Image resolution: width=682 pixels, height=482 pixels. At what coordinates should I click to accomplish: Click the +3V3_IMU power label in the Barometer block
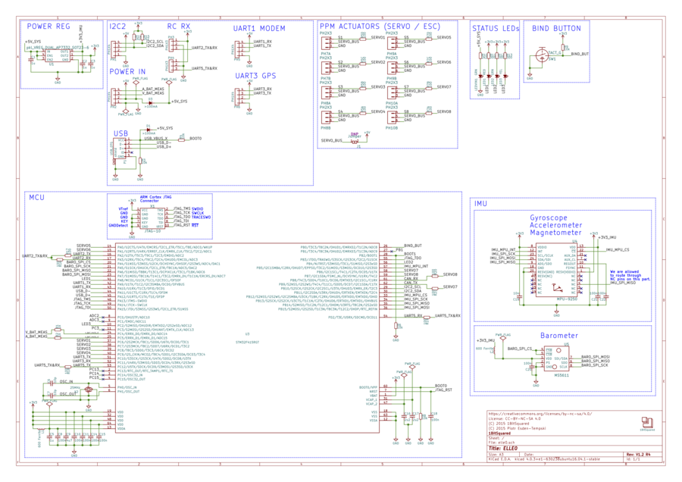[486, 340]
